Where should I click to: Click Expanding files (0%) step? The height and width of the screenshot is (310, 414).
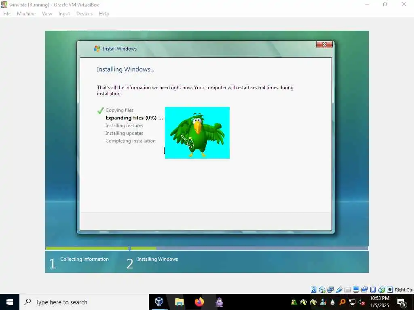point(134,118)
